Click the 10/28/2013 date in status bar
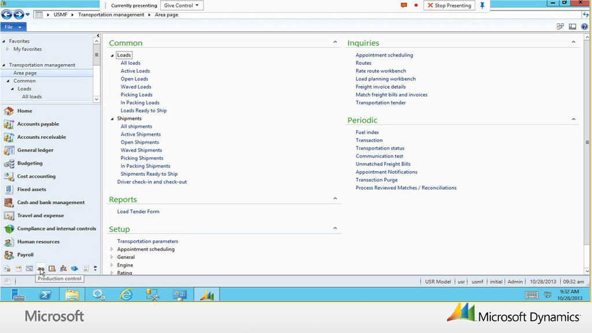The image size is (592, 333). [542, 282]
